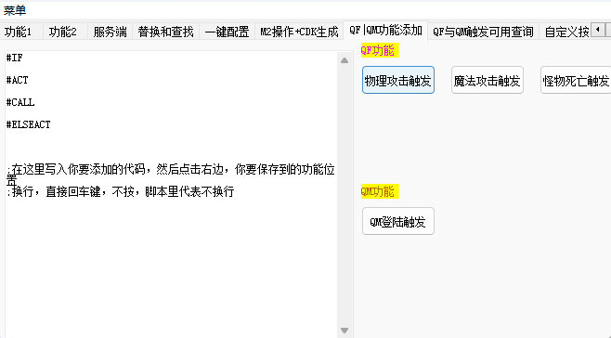Click the comment line starting ;在这里写入
Screen dimensions: 611x338
pyautogui.click(x=171, y=175)
